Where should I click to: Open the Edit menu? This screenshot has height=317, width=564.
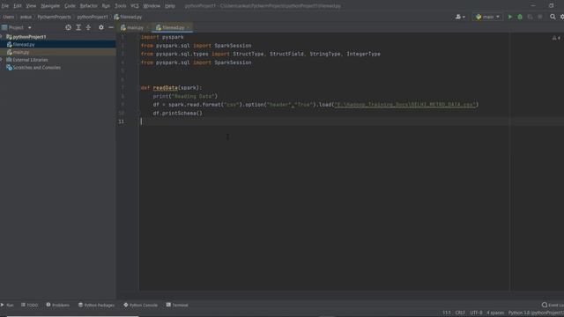[x=18, y=6]
